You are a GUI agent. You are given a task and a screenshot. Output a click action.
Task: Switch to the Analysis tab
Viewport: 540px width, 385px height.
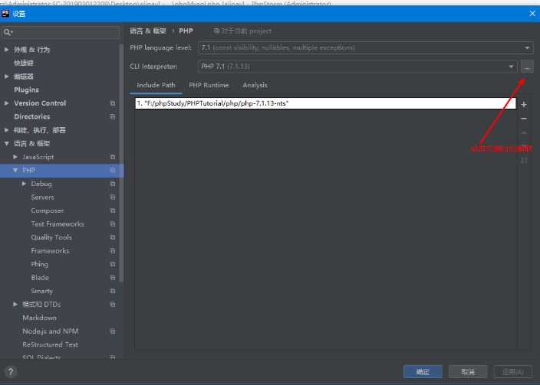pos(255,85)
